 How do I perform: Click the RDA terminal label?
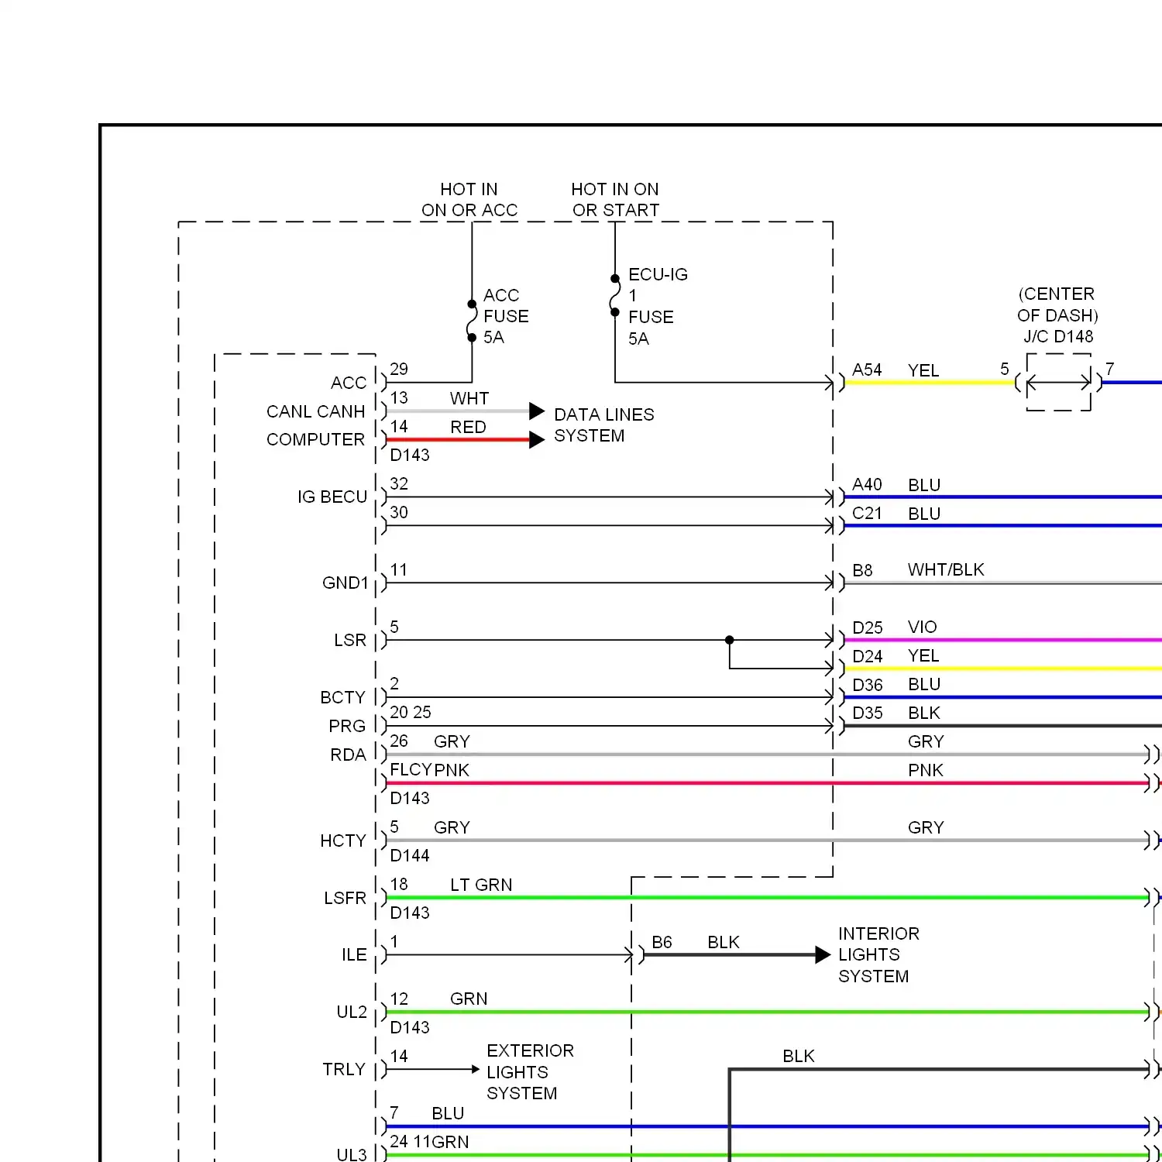click(348, 755)
